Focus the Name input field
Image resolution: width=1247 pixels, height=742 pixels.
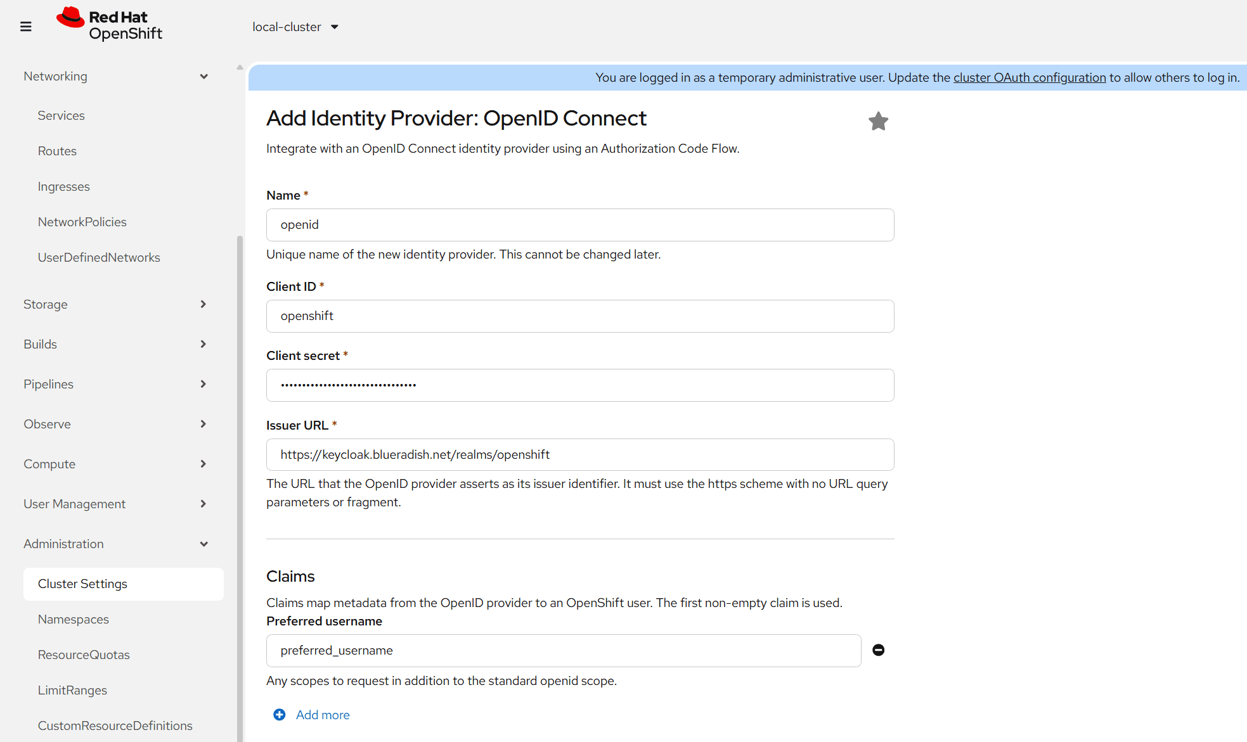580,225
